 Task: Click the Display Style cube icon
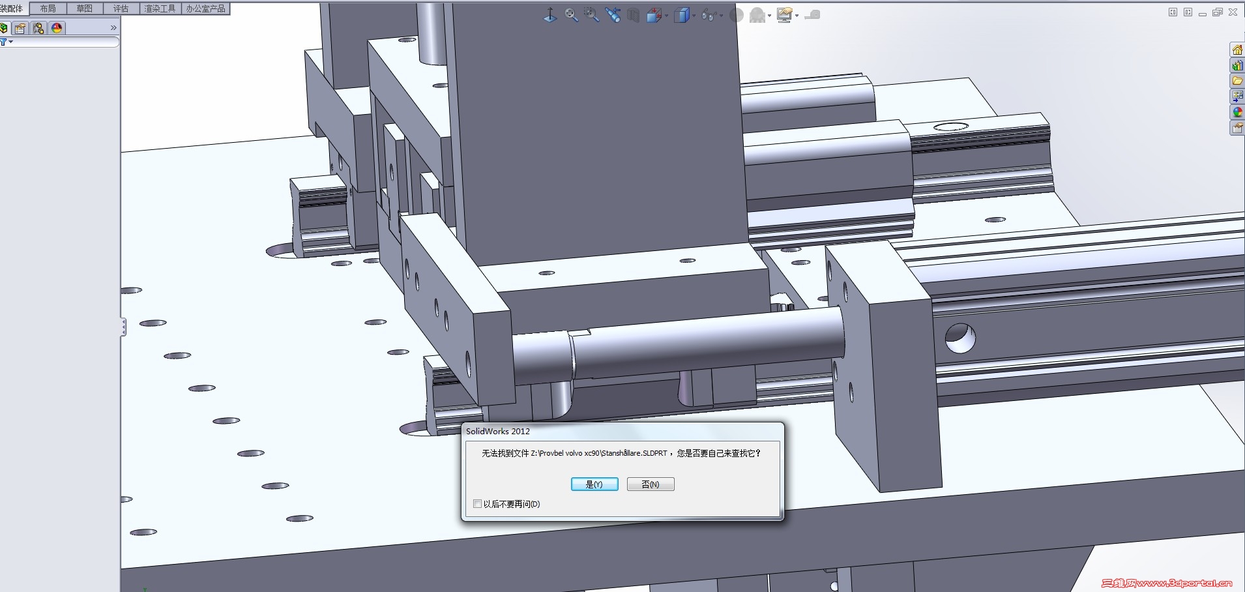tap(682, 15)
